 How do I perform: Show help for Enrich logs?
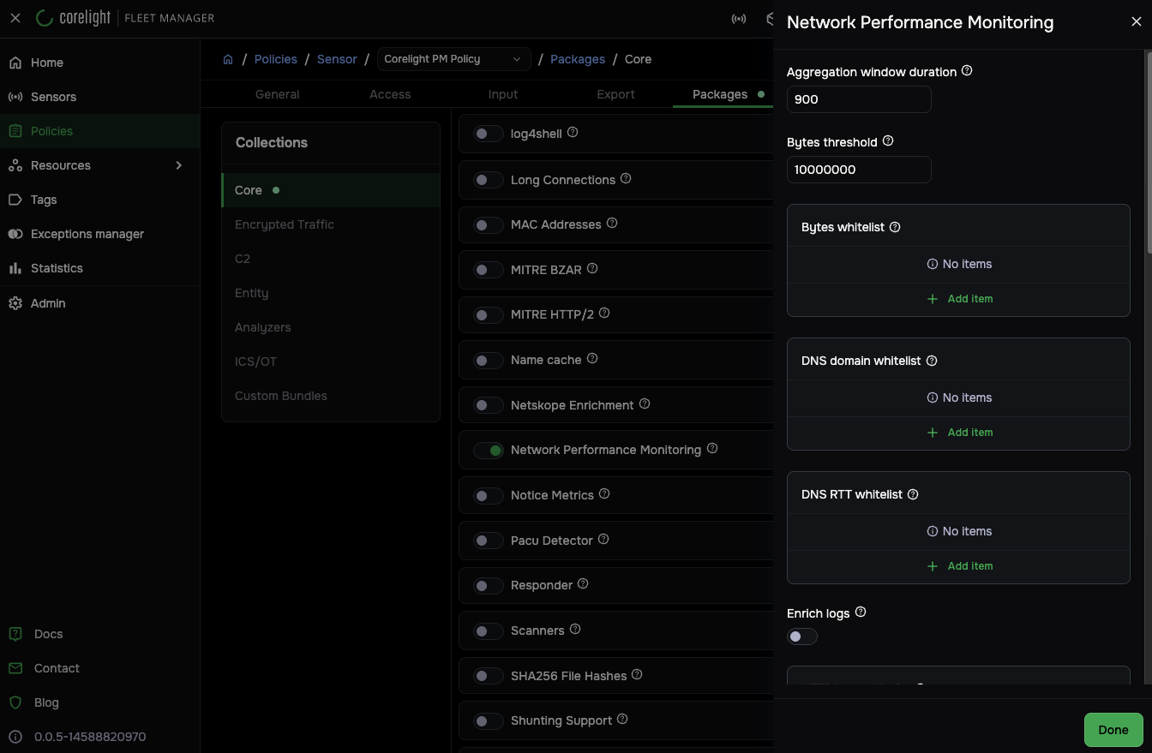(x=861, y=613)
